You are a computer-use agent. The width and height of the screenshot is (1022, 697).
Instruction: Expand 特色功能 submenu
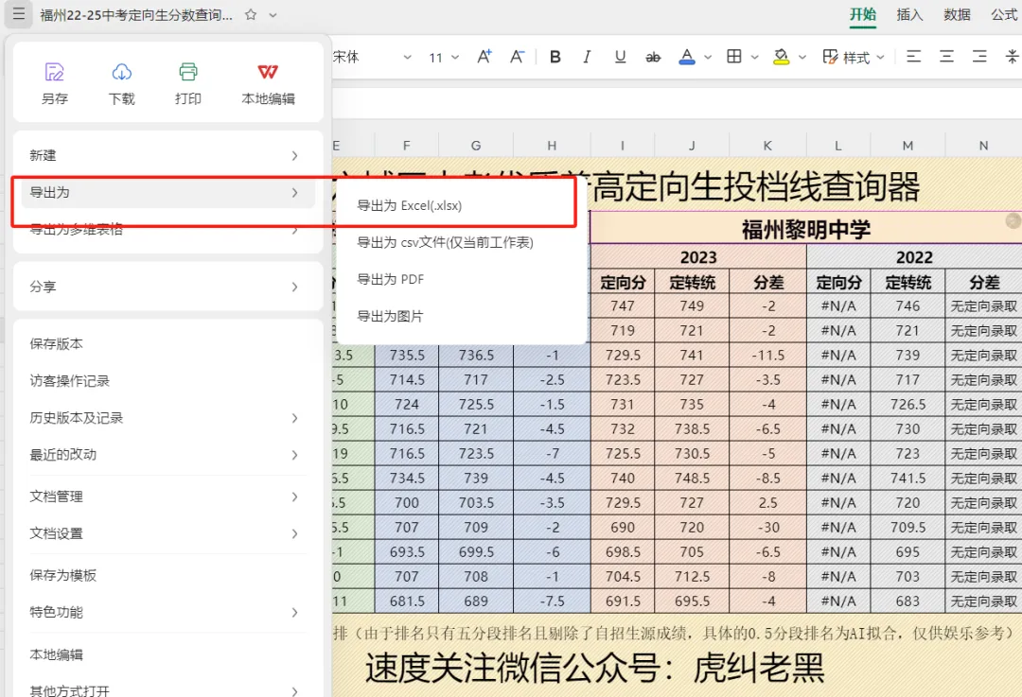pyautogui.click(x=167, y=612)
